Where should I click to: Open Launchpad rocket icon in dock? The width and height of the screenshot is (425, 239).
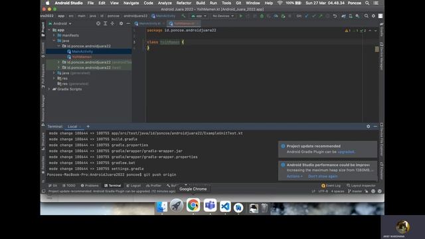[177, 206]
